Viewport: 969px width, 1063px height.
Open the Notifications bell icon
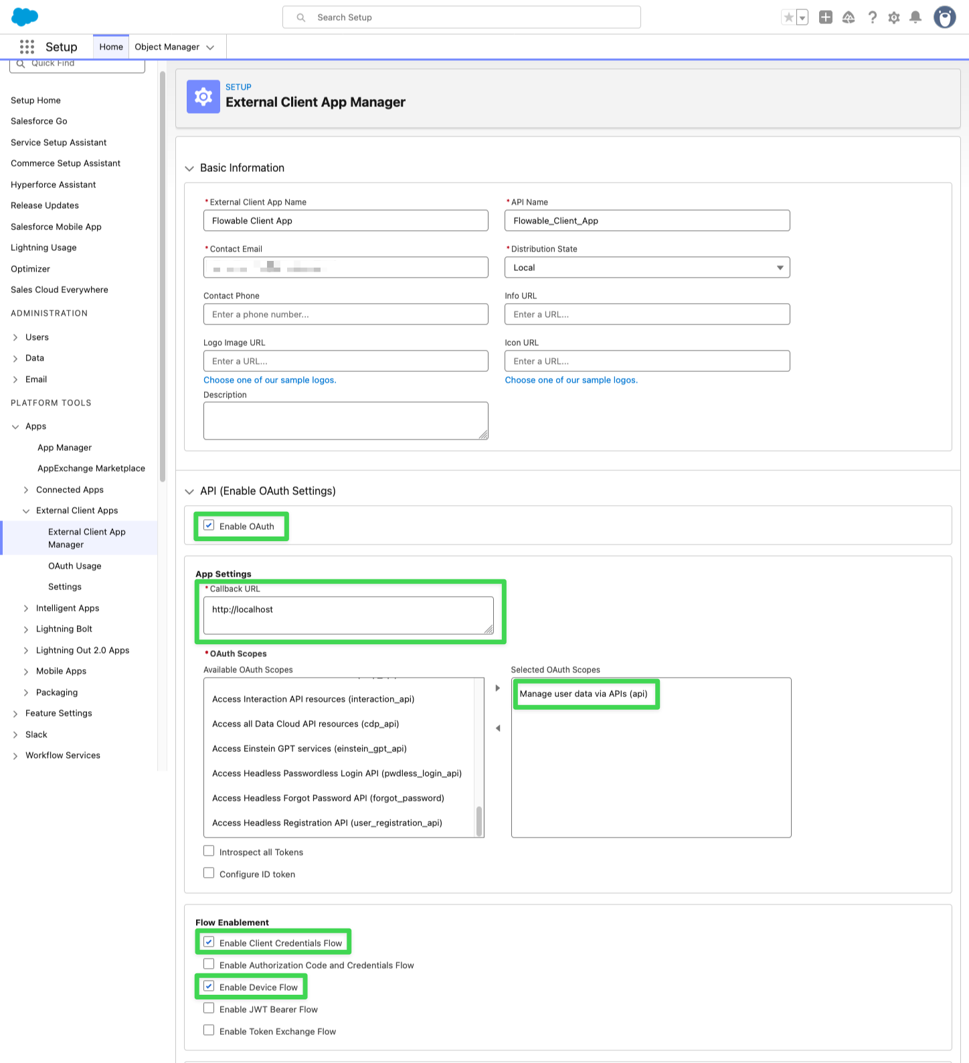(915, 17)
